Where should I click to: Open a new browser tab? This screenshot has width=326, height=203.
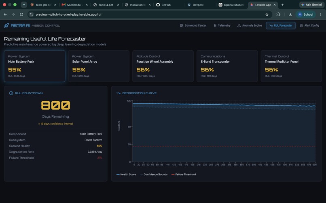click(x=282, y=5)
